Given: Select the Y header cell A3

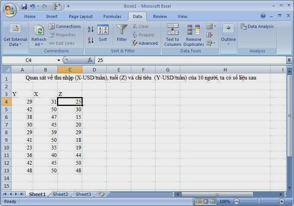Looking at the screenshot, I should pos(22,94).
